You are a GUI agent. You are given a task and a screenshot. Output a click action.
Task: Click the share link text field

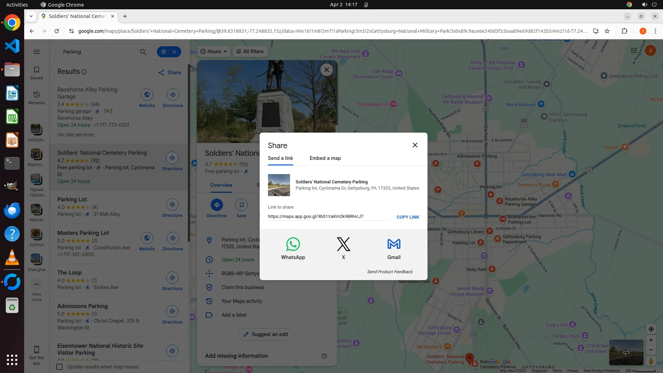pyautogui.click(x=327, y=217)
